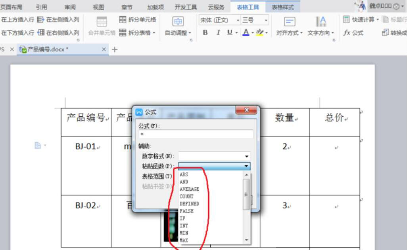Click the product thumbnail image in table
The height and width of the screenshot is (250, 407).
(x=171, y=226)
